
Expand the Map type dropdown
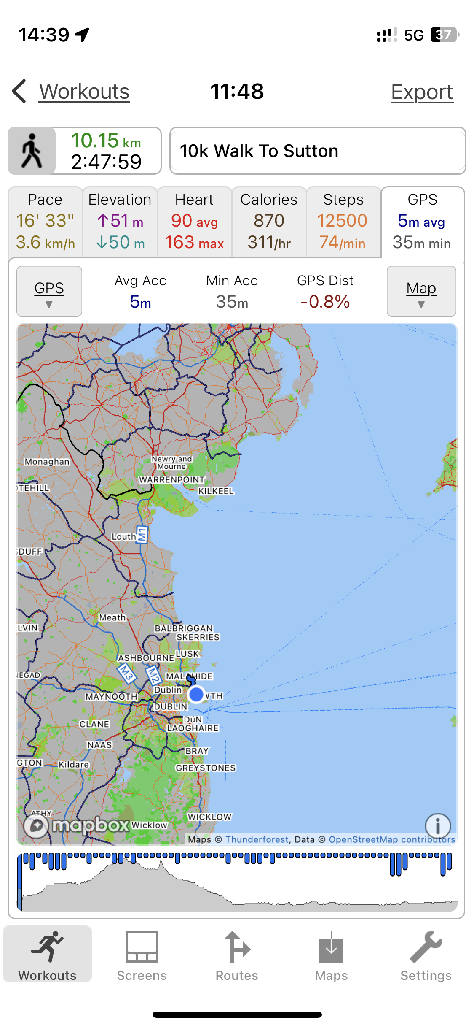click(421, 291)
